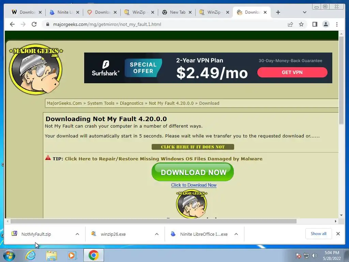Viewport: 349px width, 262px height.
Task: Switch to the New Tab tab
Action: click(174, 12)
